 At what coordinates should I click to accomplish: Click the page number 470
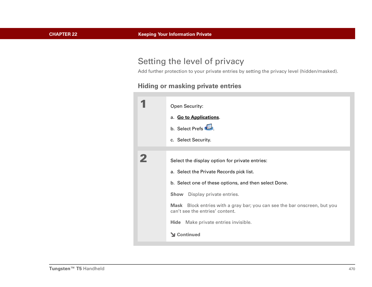pyautogui.click(x=352, y=269)
